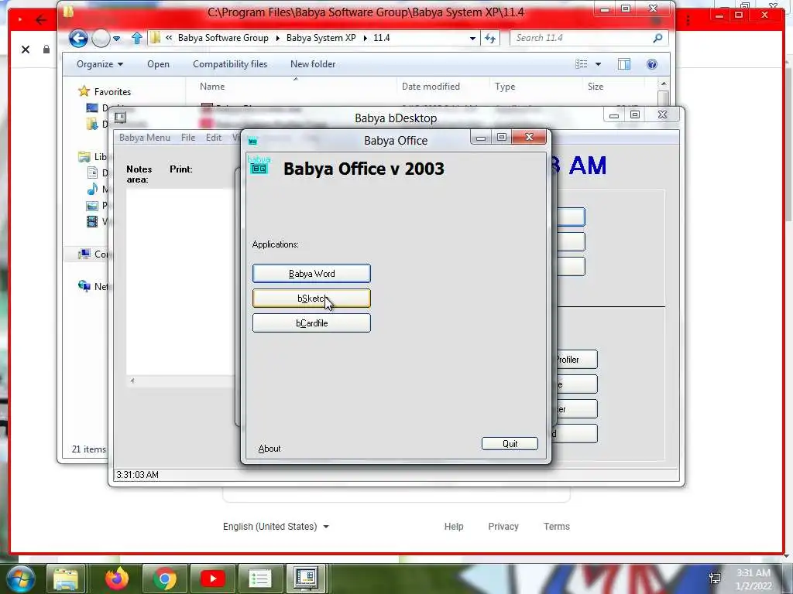The image size is (793, 594).
Task: Open Chrome from the taskbar
Action: tap(165, 579)
